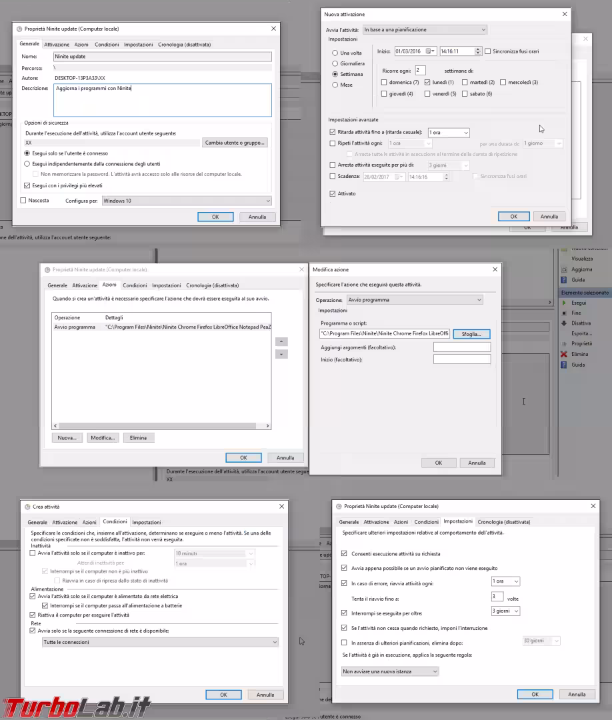The height and width of the screenshot is (720, 612).
Task: Select the Una volta radio button
Action: [335, 53]
